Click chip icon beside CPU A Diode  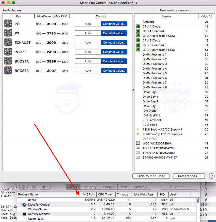coord(138,26)
